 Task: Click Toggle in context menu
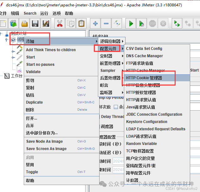click(x=61, y=172)
